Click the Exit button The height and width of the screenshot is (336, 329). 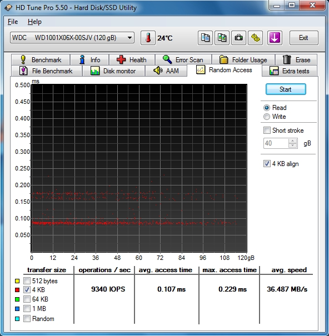tap(303, 38)
